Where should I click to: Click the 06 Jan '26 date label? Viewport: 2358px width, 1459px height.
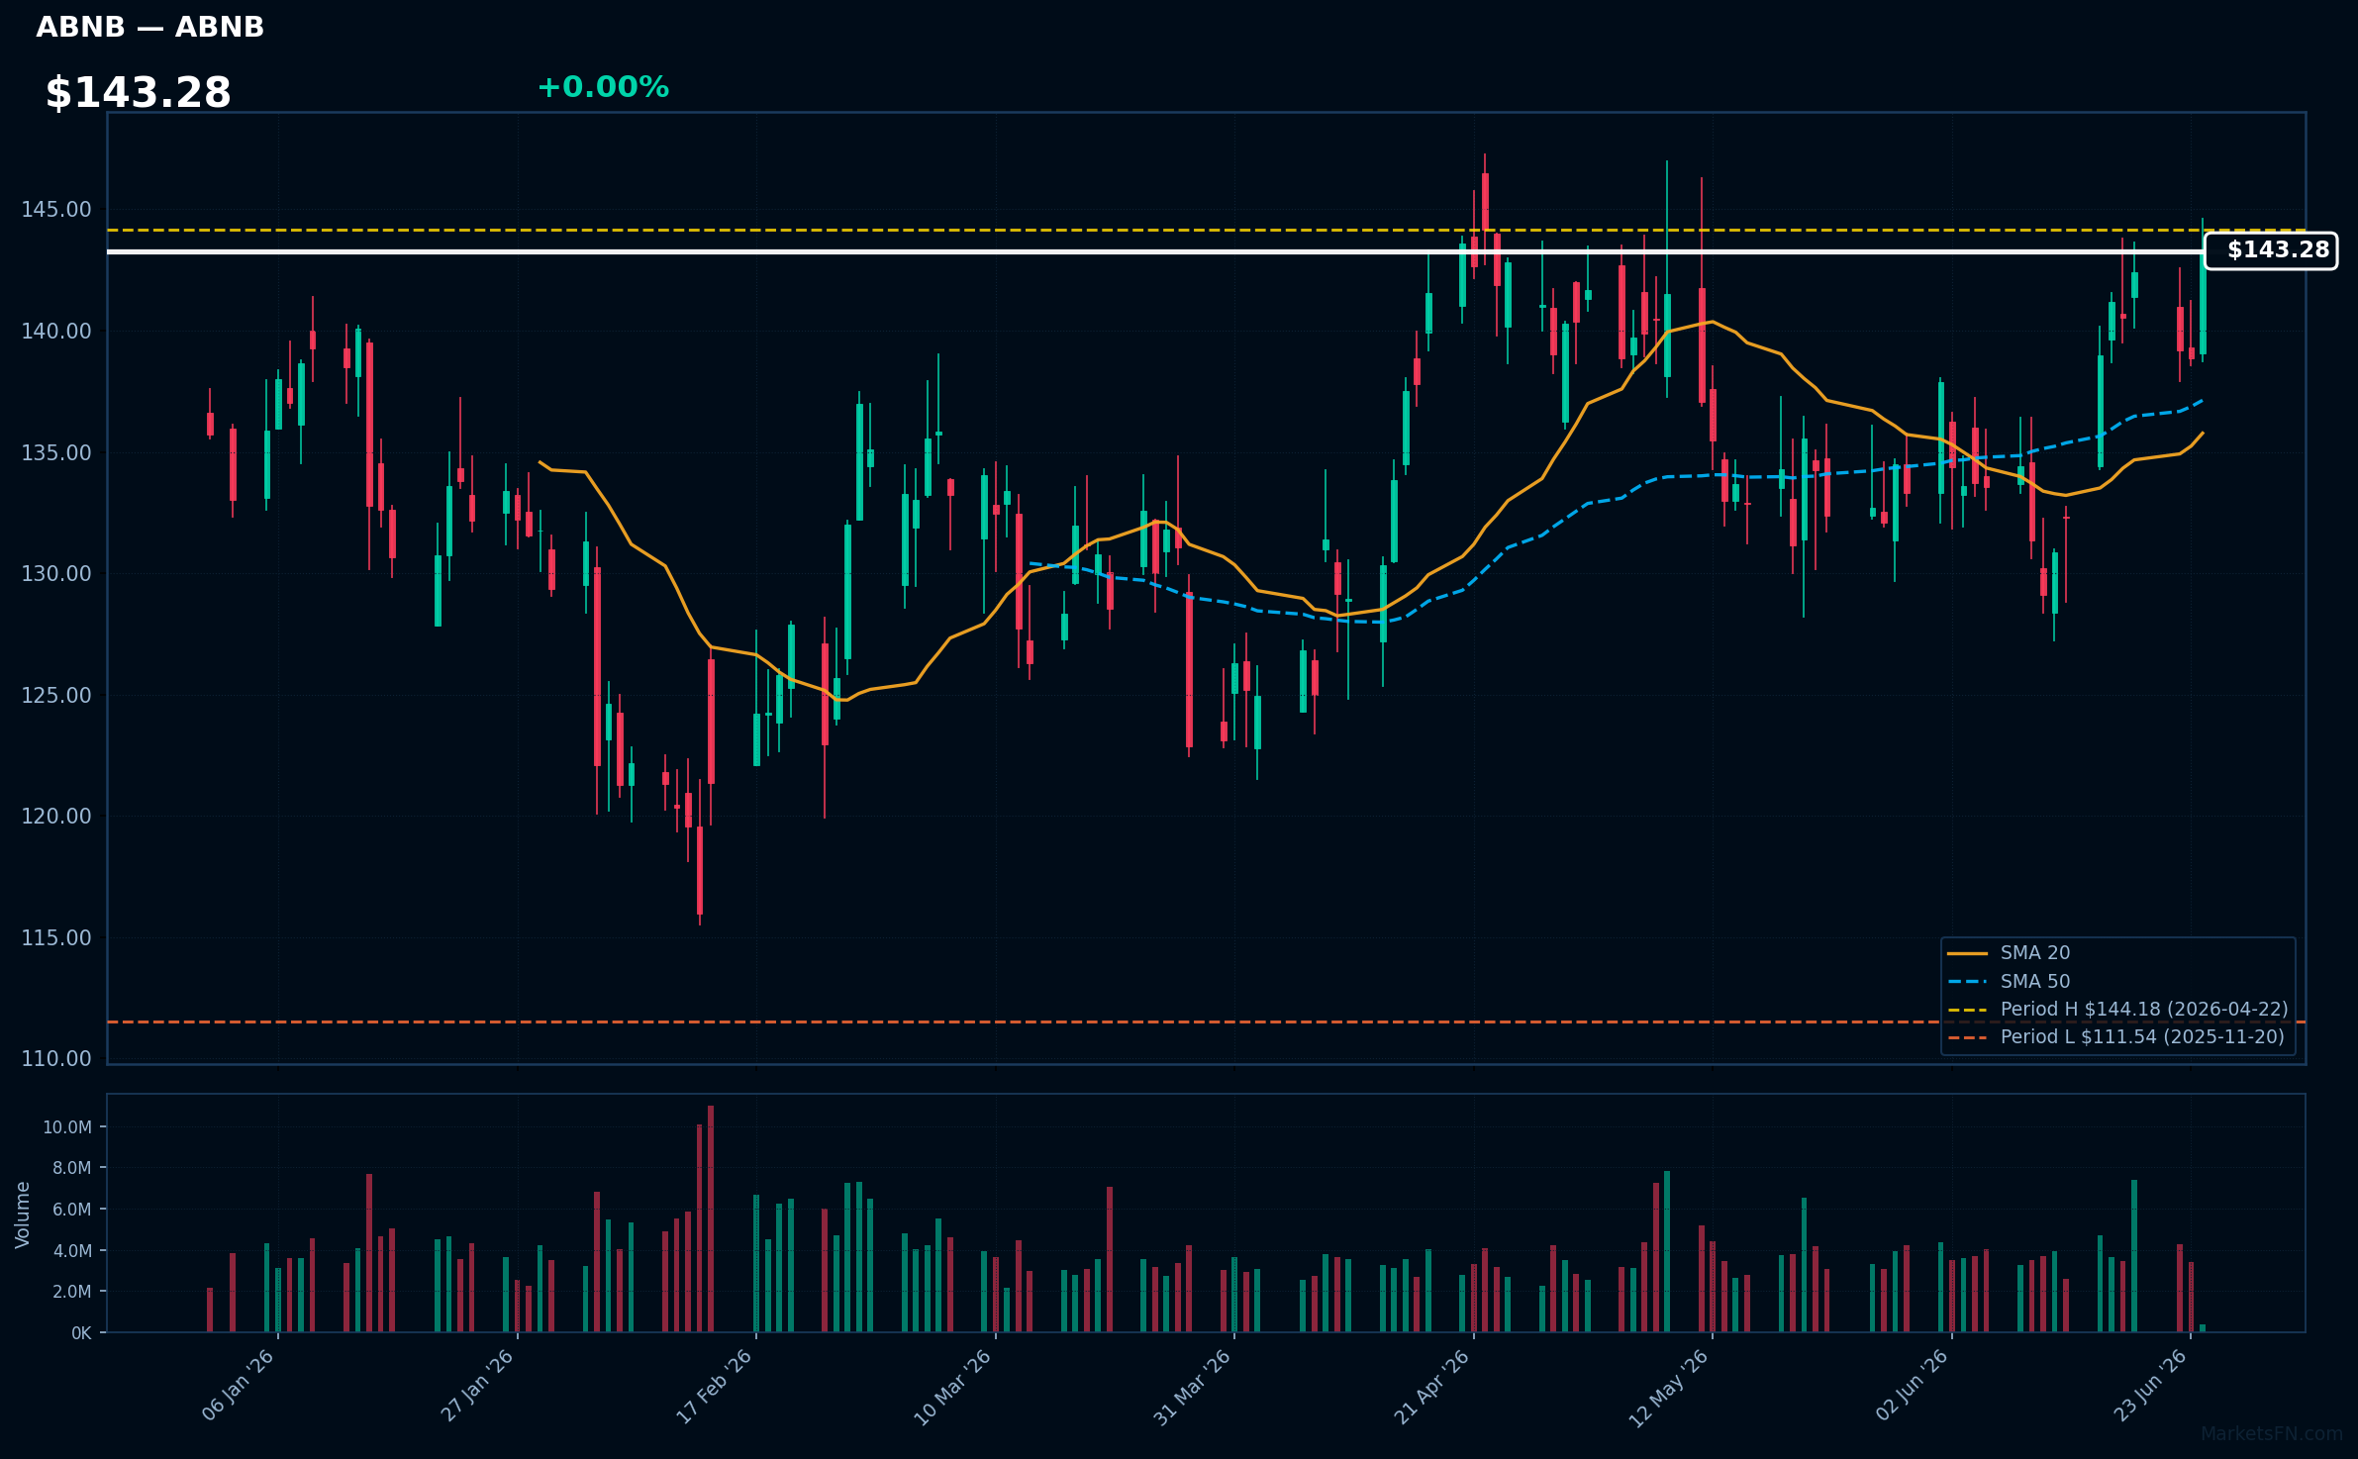(239, 1386)
